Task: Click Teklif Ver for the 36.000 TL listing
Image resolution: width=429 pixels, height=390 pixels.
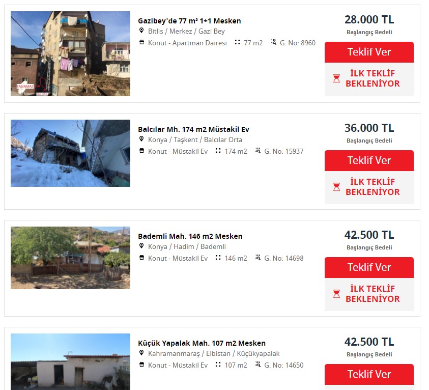Action: (x=369, y=160)
